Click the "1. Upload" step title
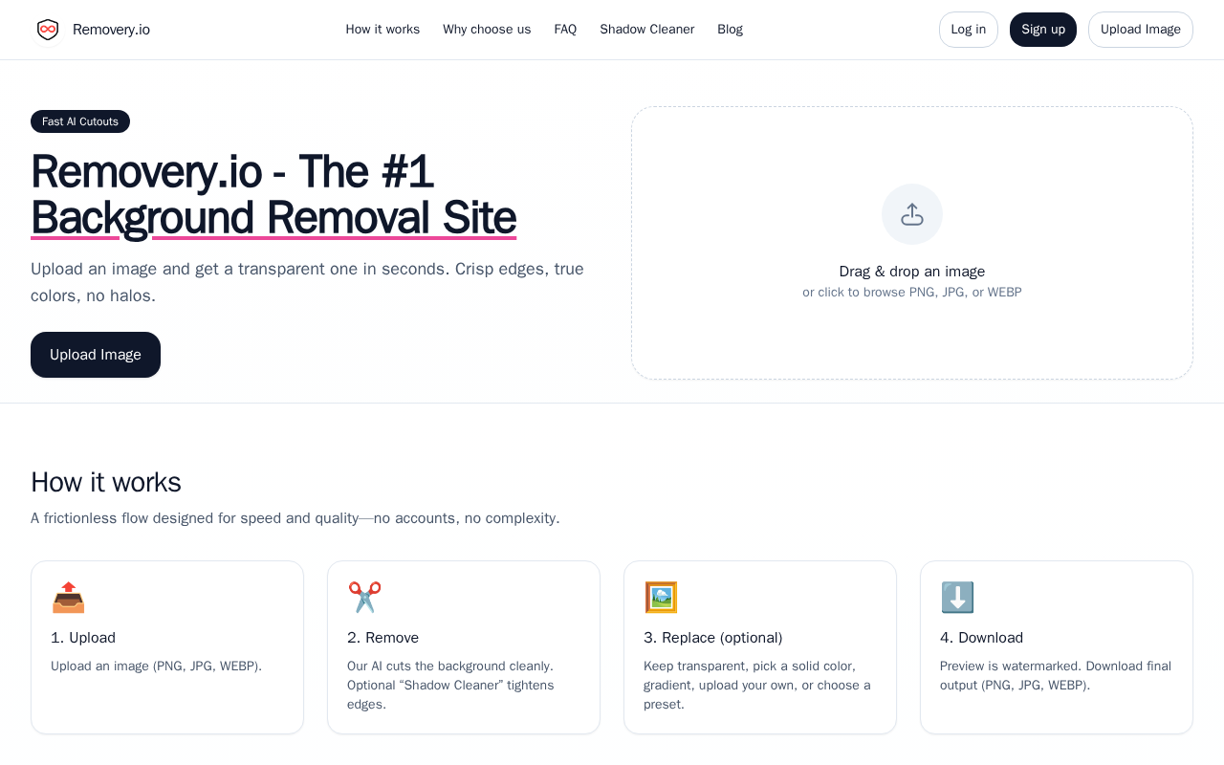 coord(83,638)
